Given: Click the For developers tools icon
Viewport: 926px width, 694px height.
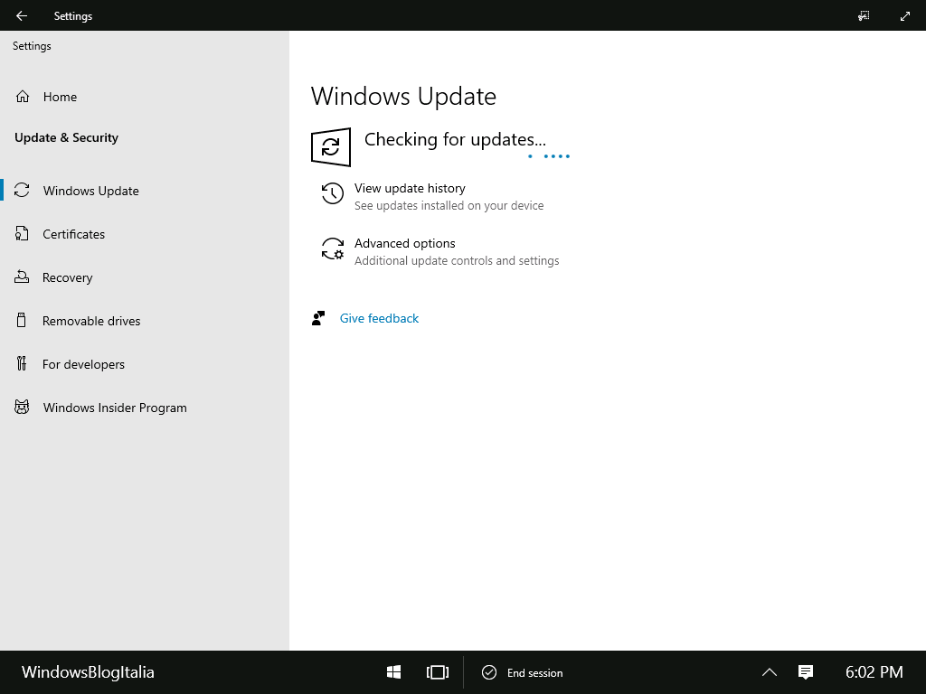Looking at the screenshot, I should 22,363.
